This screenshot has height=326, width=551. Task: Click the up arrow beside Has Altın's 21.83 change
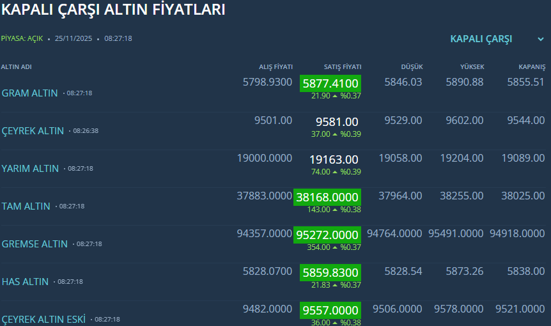tap(335, 285)
